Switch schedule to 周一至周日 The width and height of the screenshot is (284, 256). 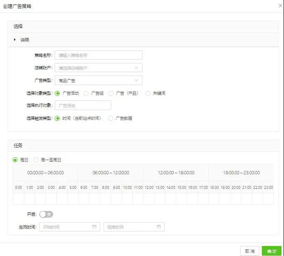(x=36, y=160)
